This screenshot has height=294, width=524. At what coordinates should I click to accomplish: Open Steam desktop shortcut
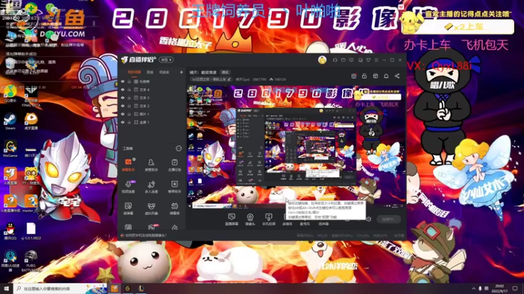point(10,122)
